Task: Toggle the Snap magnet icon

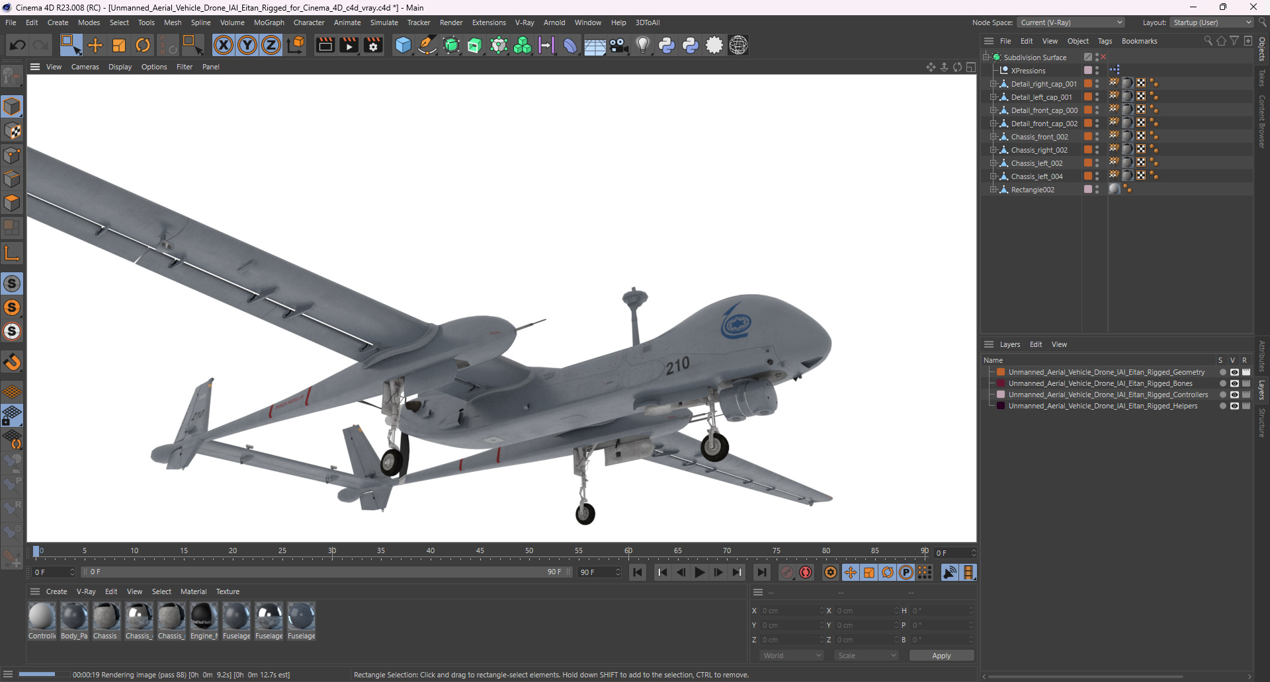Action: pyautogui.click(x=13, y=362)
